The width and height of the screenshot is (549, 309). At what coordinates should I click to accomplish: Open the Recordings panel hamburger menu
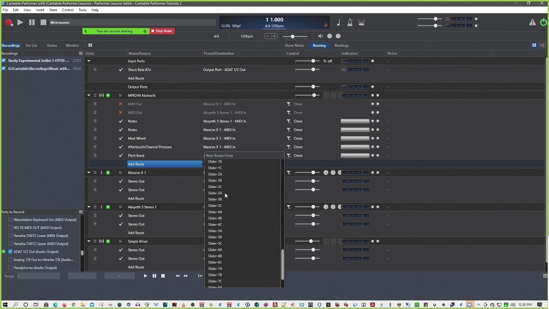click(x=80, y=53)
